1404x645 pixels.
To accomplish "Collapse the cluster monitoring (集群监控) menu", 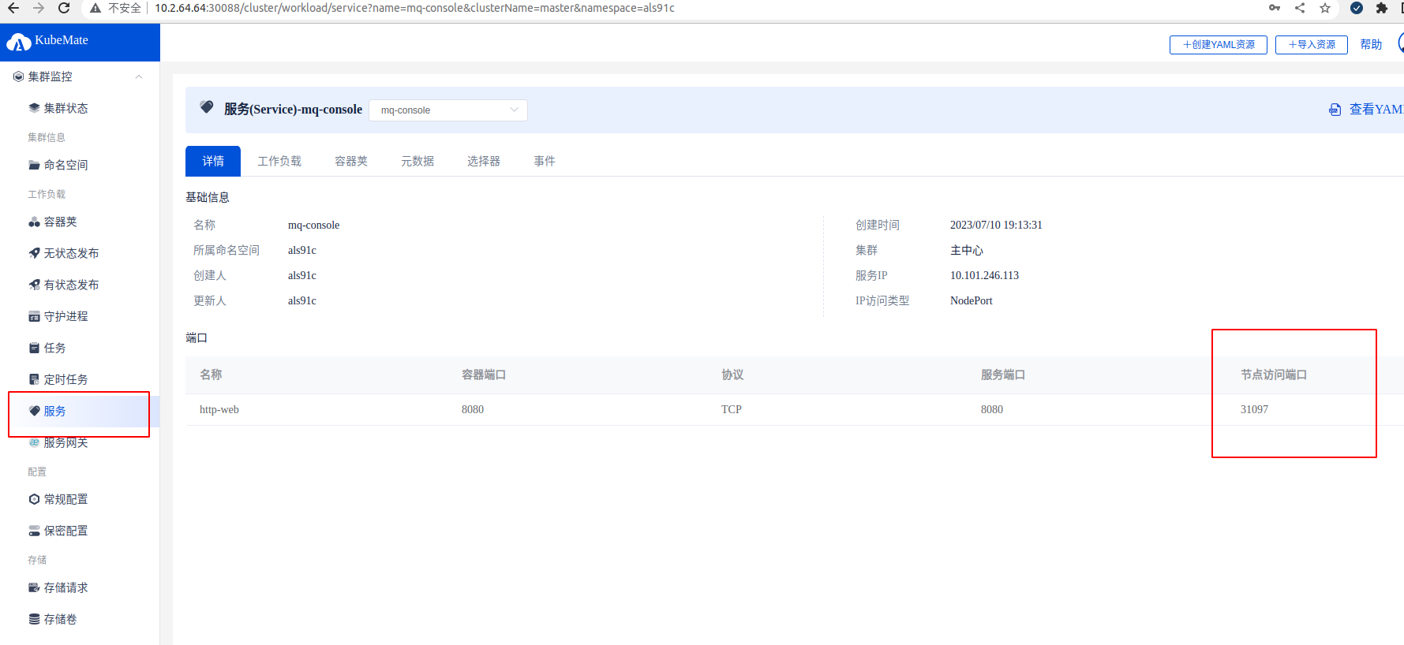I will 139,76.
